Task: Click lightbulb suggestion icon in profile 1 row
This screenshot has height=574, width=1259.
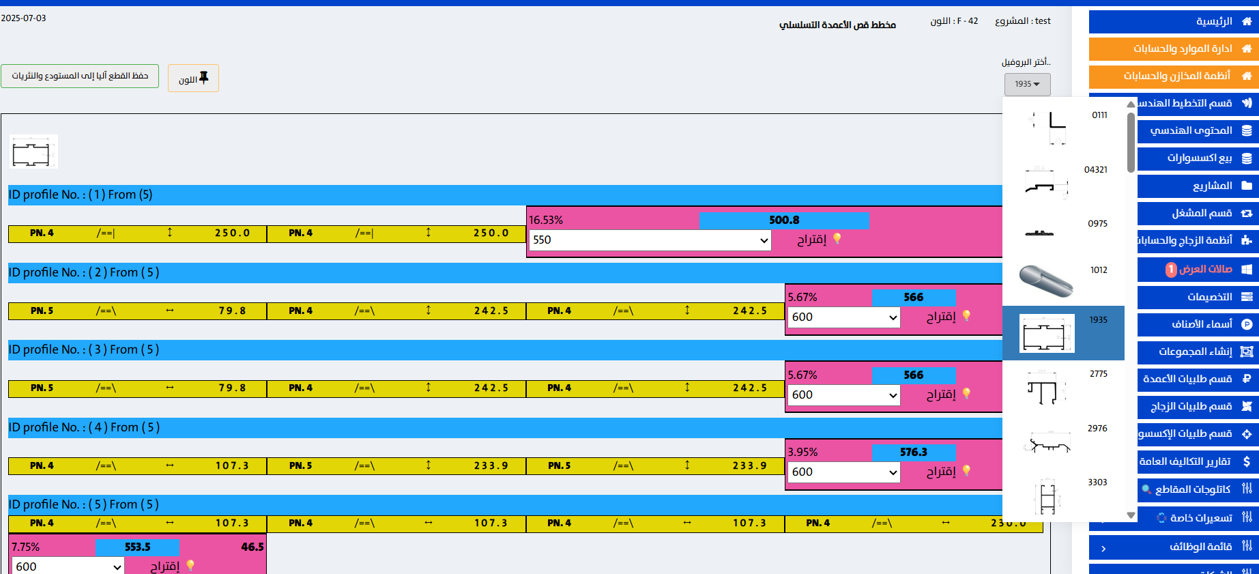Action: [837, 238]
